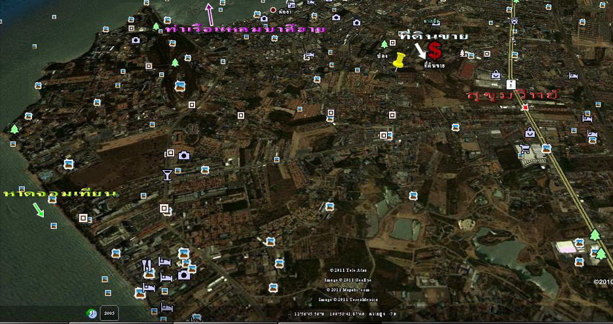
Task: Click the fork and knife dining icon
Action: [x=147, y=265]
